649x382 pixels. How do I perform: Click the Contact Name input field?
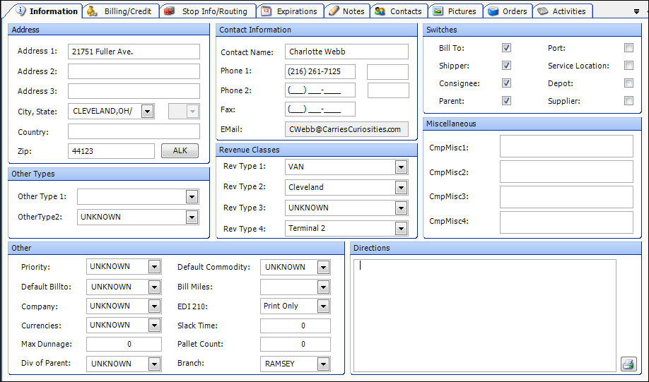point(346,52)
